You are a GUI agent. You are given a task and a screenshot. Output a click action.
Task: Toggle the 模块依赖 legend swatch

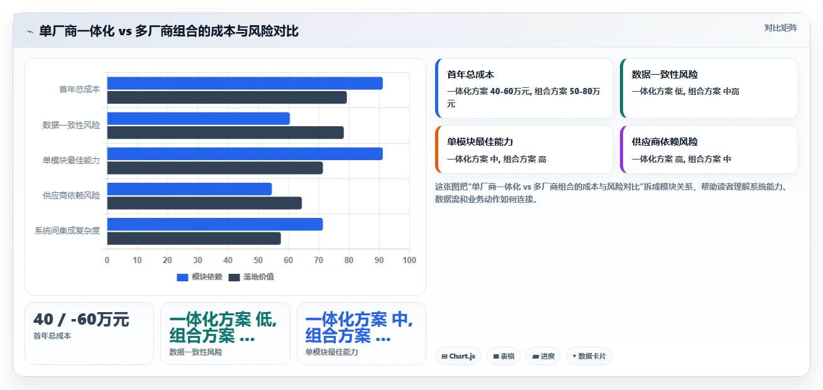pos(182,277)
